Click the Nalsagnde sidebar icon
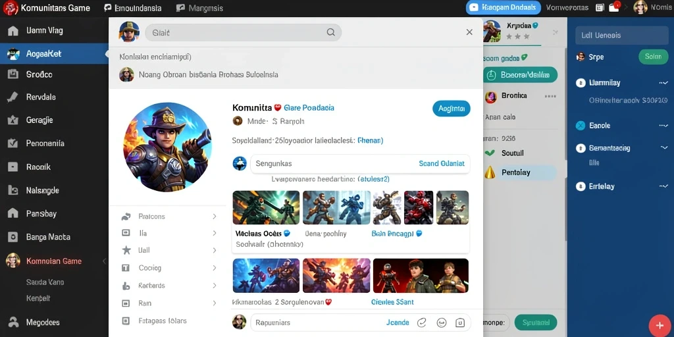The width and height of the screenshot is (674, 337). [x=13, y=190]
